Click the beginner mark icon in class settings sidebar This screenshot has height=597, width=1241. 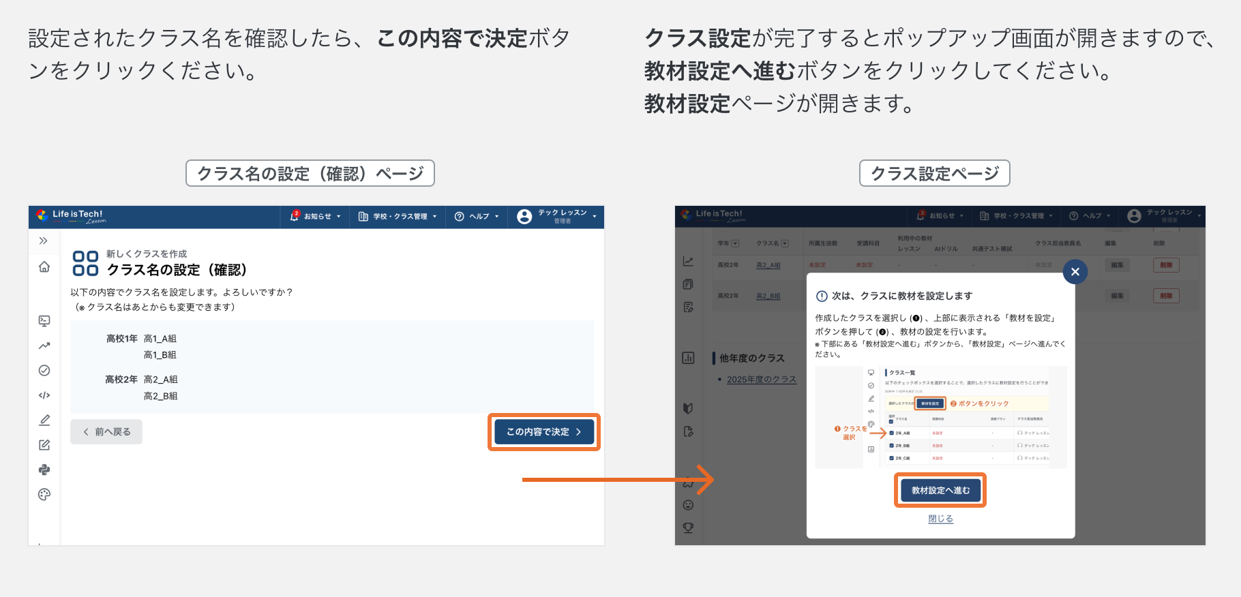[688, 408]
